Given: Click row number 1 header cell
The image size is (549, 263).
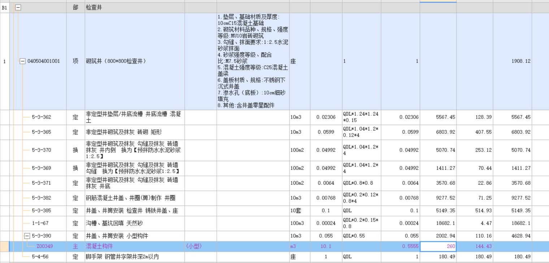Looking at the screenshot, I should click(x=4, y=61).
